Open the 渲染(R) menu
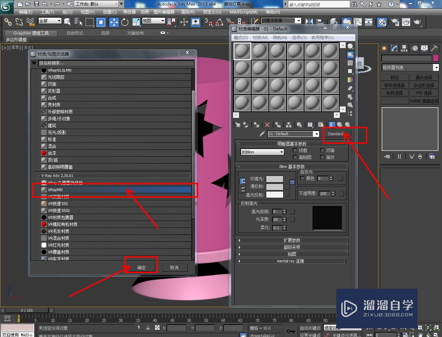 [x=188, y=12]
